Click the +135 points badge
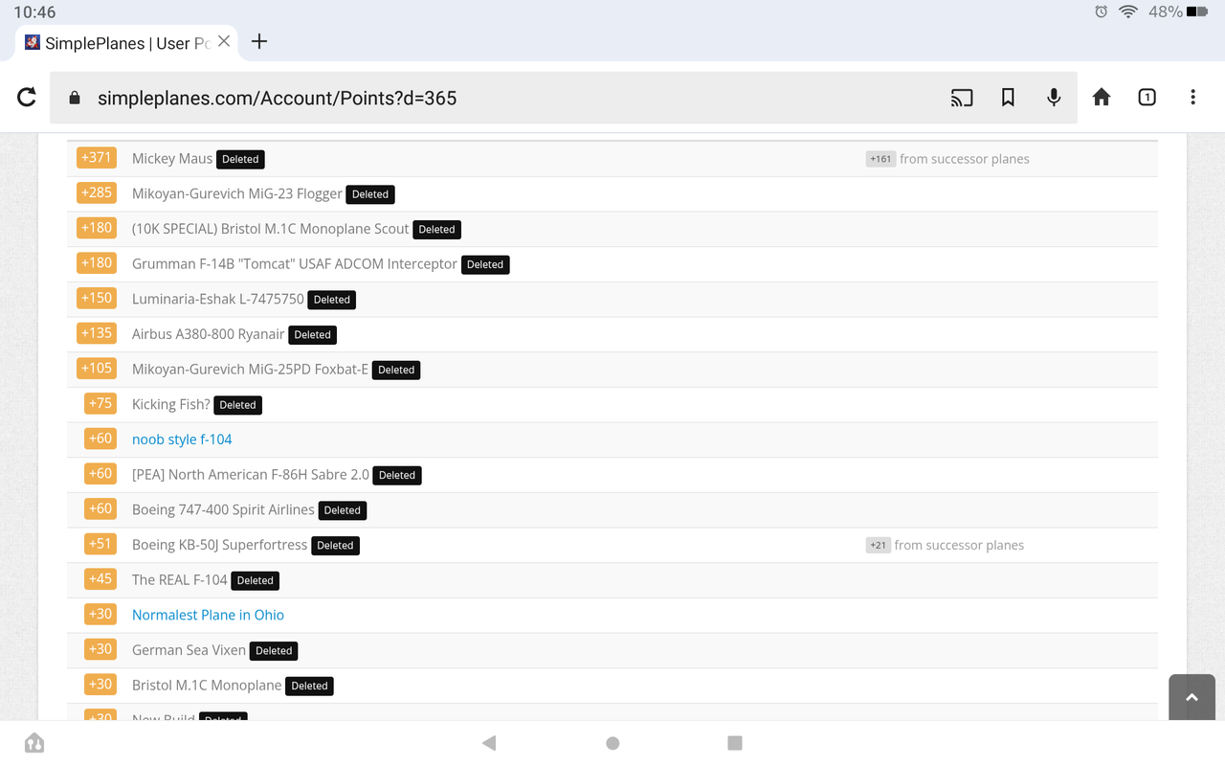Screen dimensions: 1225x766 click(97, 333)
